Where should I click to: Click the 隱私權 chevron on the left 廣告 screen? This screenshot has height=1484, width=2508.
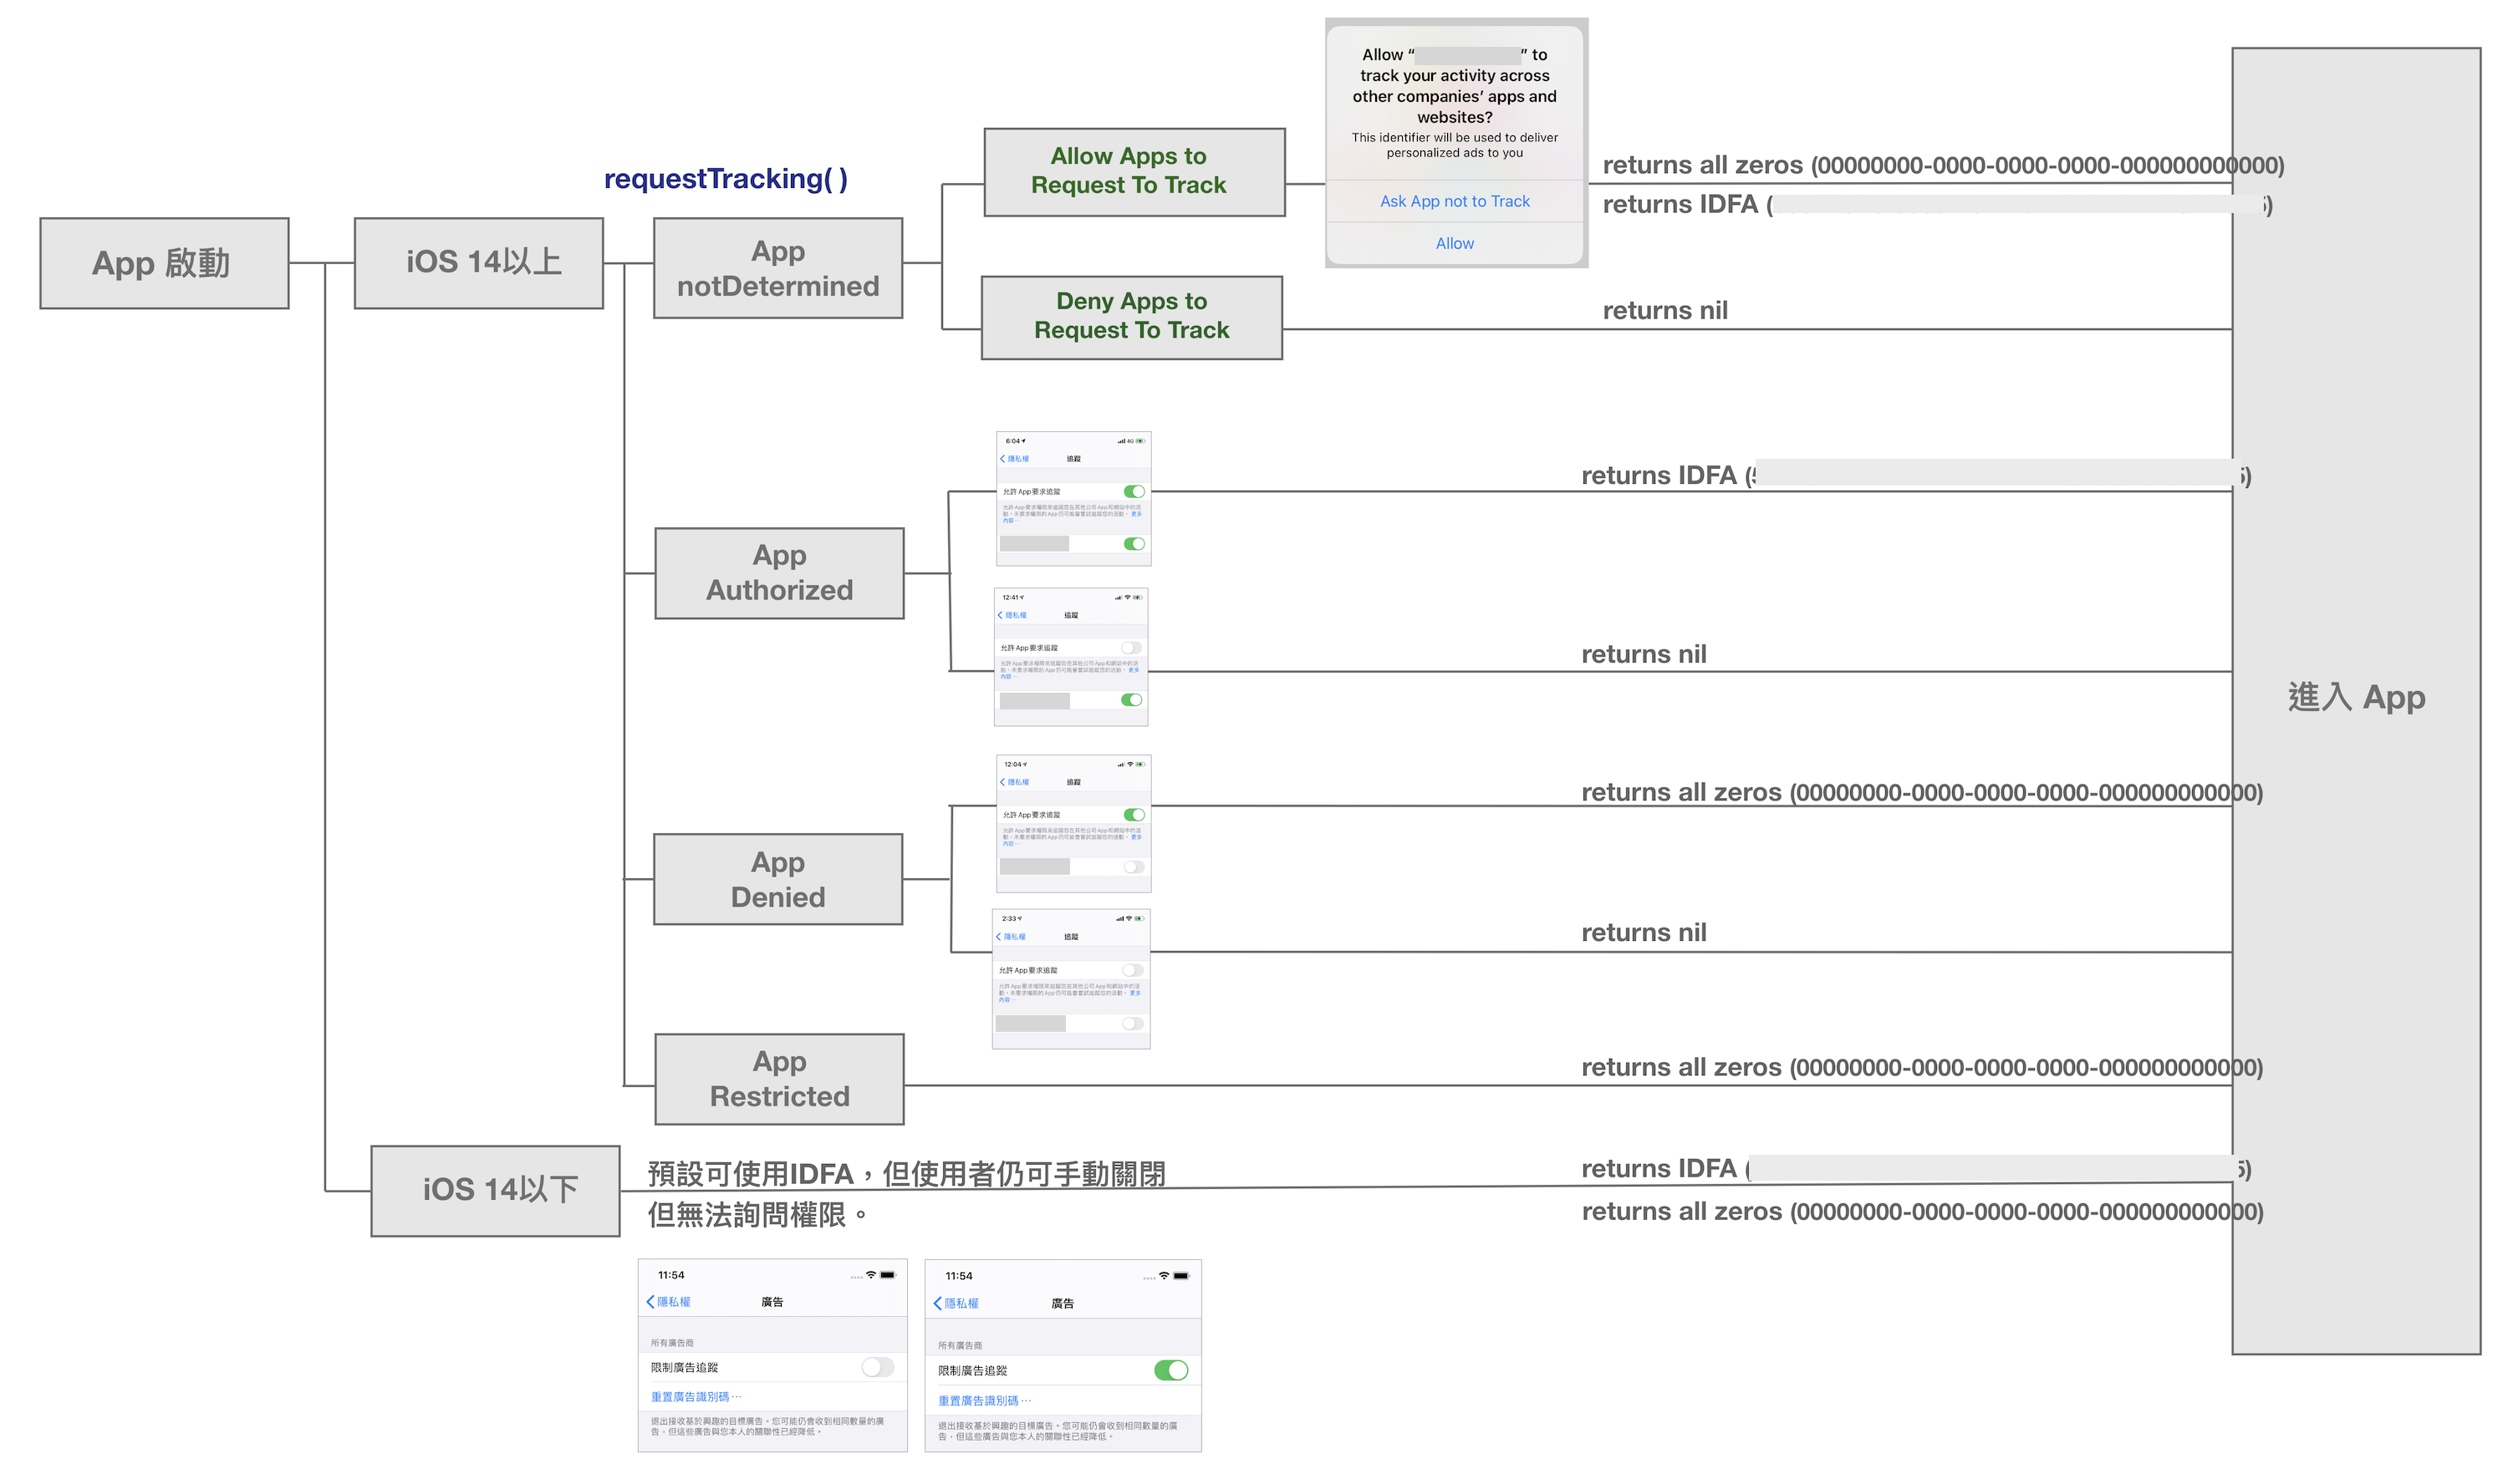(651, 1302)
